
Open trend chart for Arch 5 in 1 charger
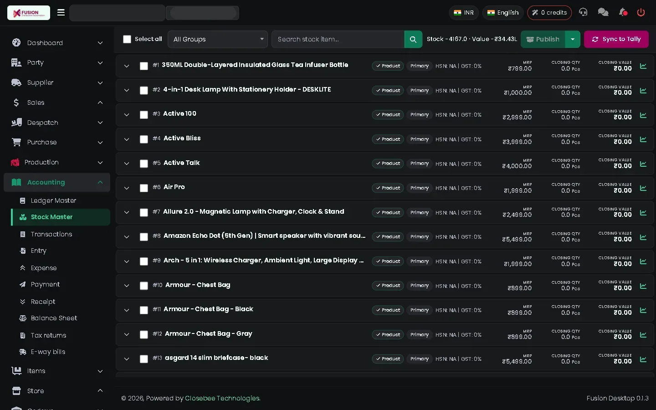click(643, 261)
